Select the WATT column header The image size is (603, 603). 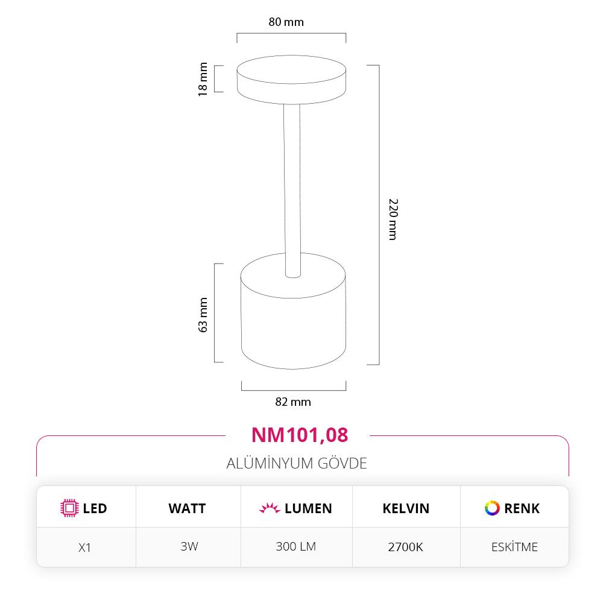[187, 508]
